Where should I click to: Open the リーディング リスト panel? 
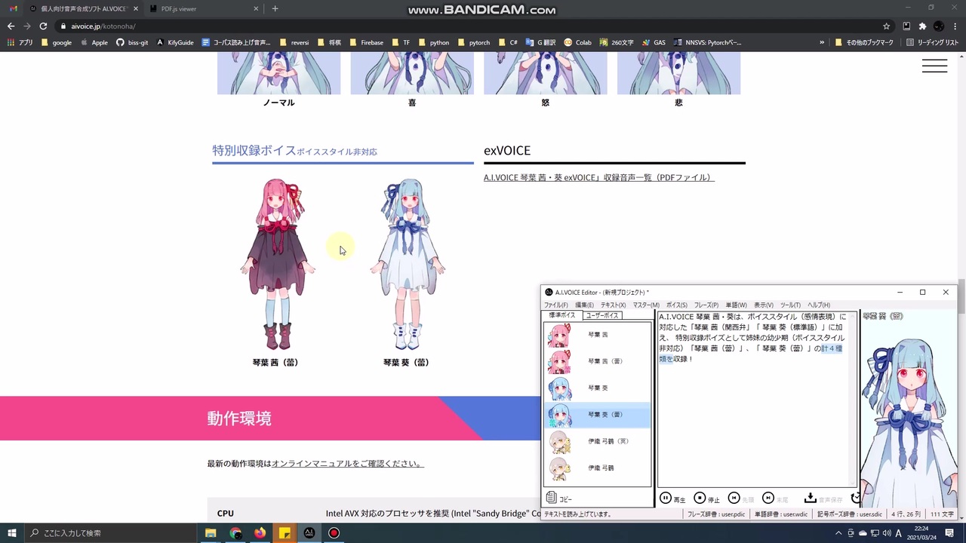point(932,43)
